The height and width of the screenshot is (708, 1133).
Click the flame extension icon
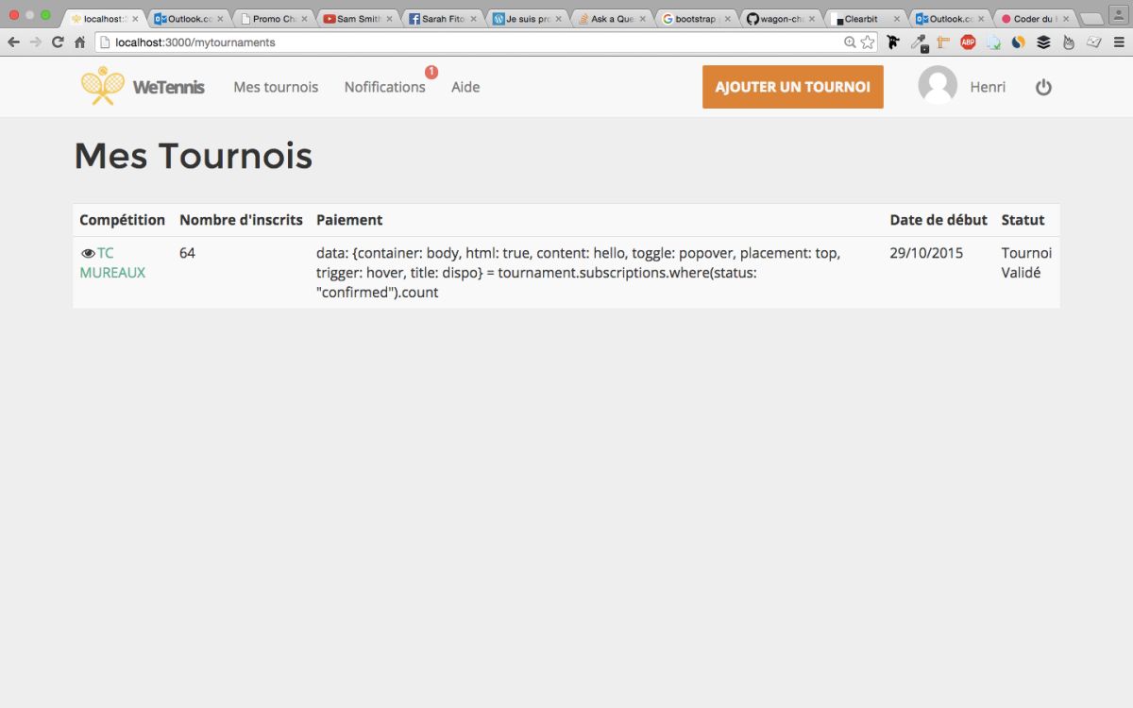tap(1068, 42)
